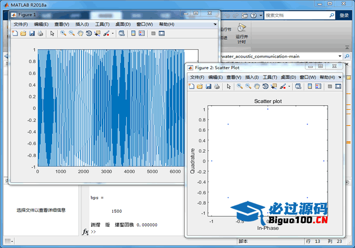Select Pan hand tool in Figure 2
The height and width of the screenshot is (248, 355).
point(257,86)
